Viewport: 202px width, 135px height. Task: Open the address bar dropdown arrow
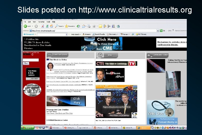click(x=158, y=30)
